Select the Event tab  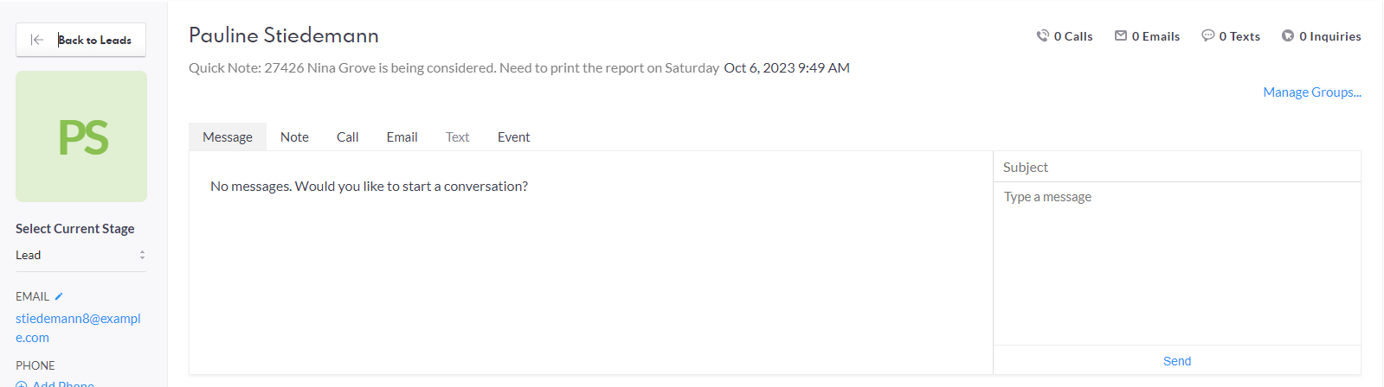pos(513,137)
